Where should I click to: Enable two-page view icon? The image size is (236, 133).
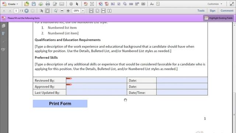pos(110,11)
